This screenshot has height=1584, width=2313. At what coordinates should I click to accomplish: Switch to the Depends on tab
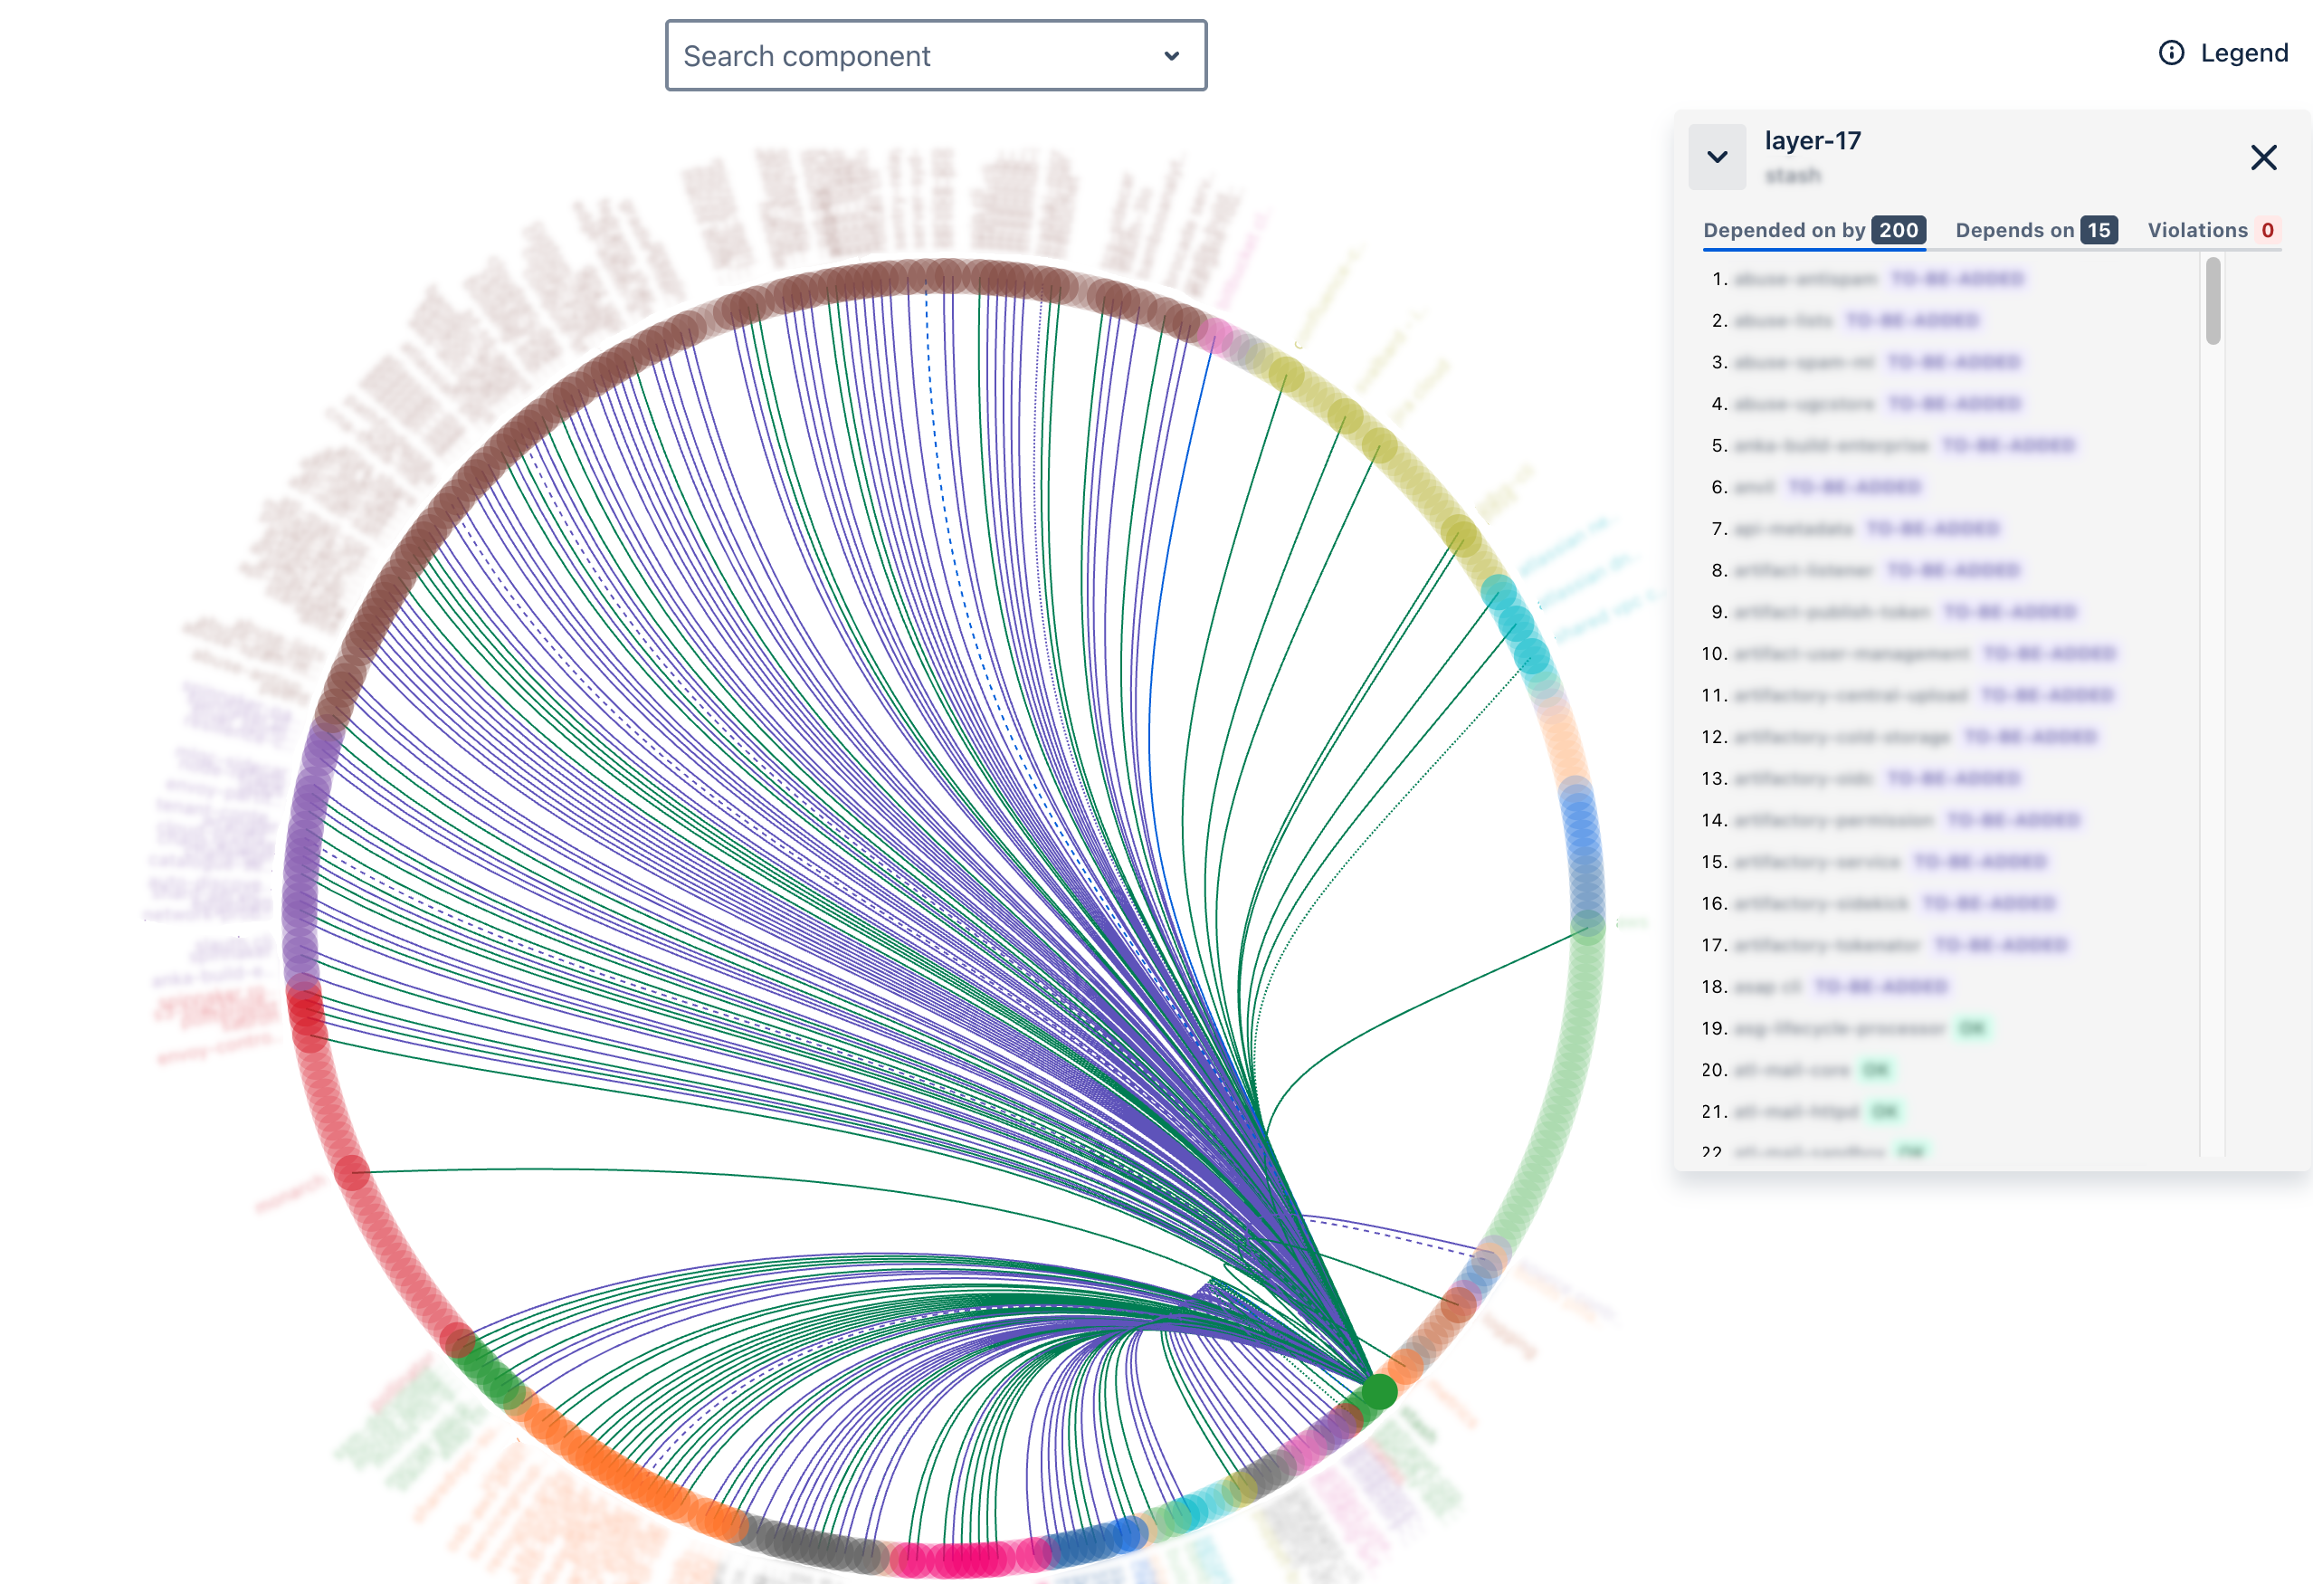tap(2013, 230)
